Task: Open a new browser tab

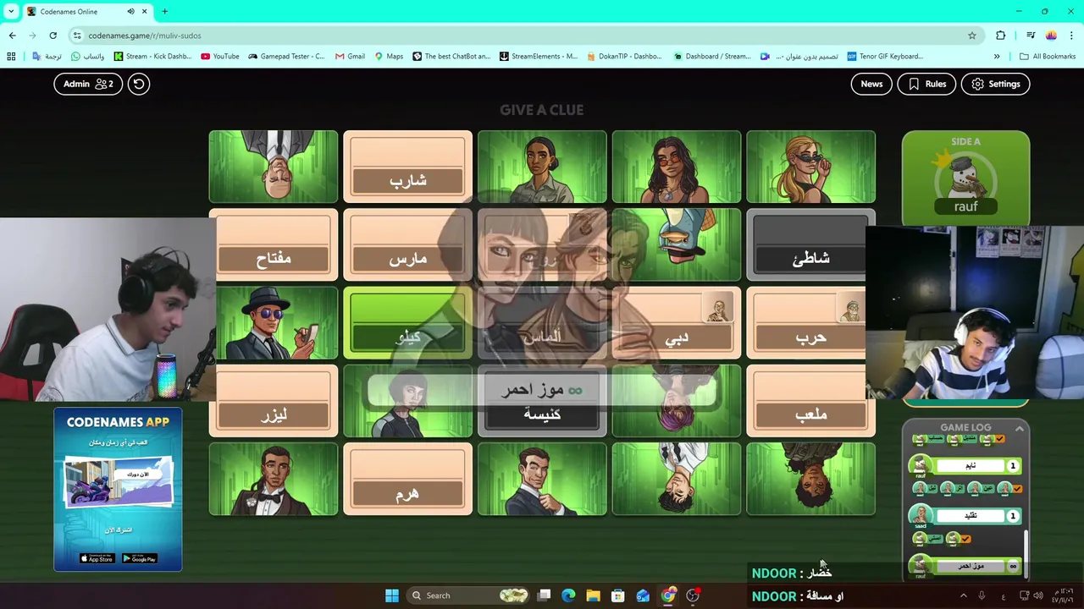Action: click(x=164, y=11)
